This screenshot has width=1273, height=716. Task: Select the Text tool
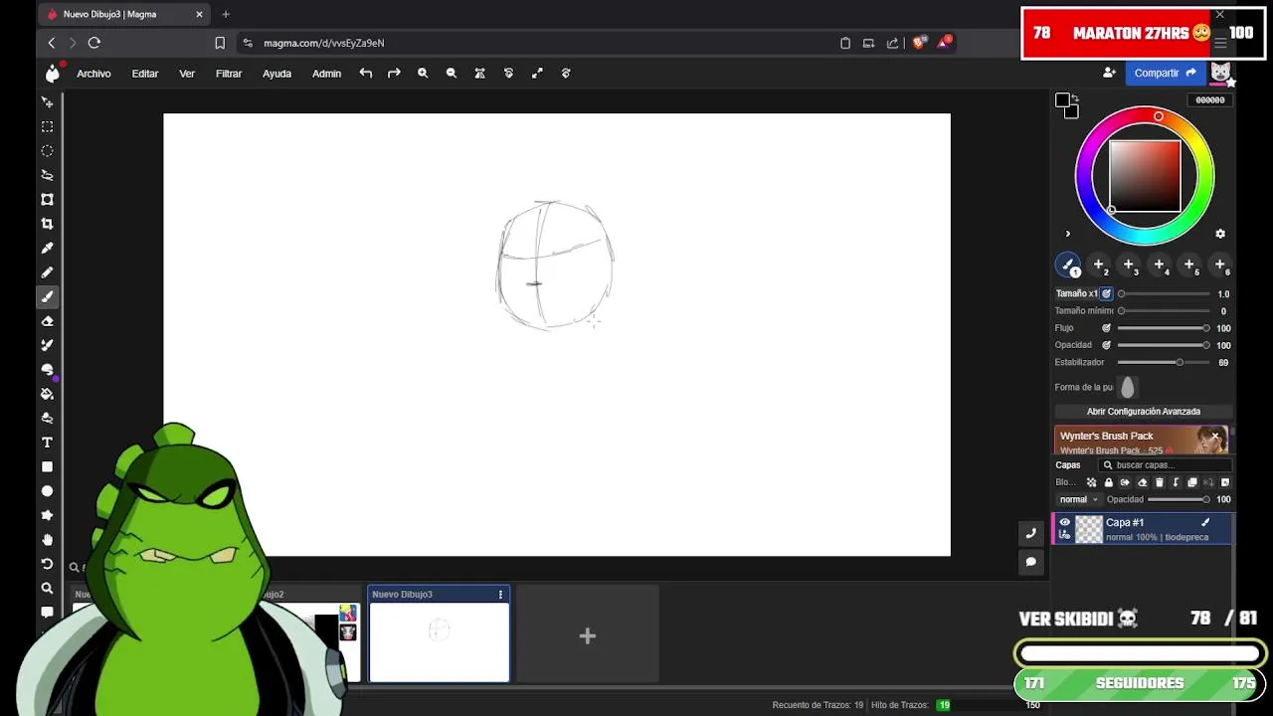(x=47, y=443)
